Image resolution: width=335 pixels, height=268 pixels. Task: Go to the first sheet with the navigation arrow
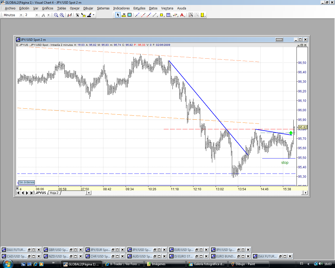point(18,193)
